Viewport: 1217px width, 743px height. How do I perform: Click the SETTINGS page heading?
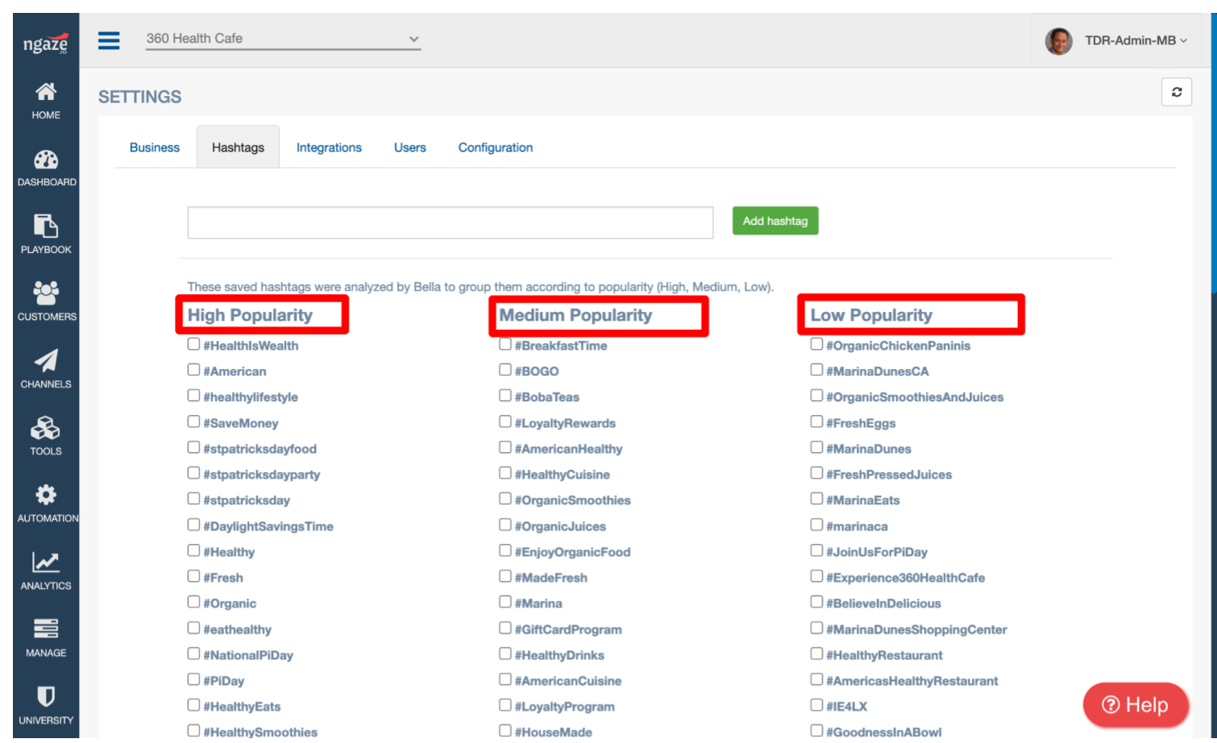(x=140, y=97)
